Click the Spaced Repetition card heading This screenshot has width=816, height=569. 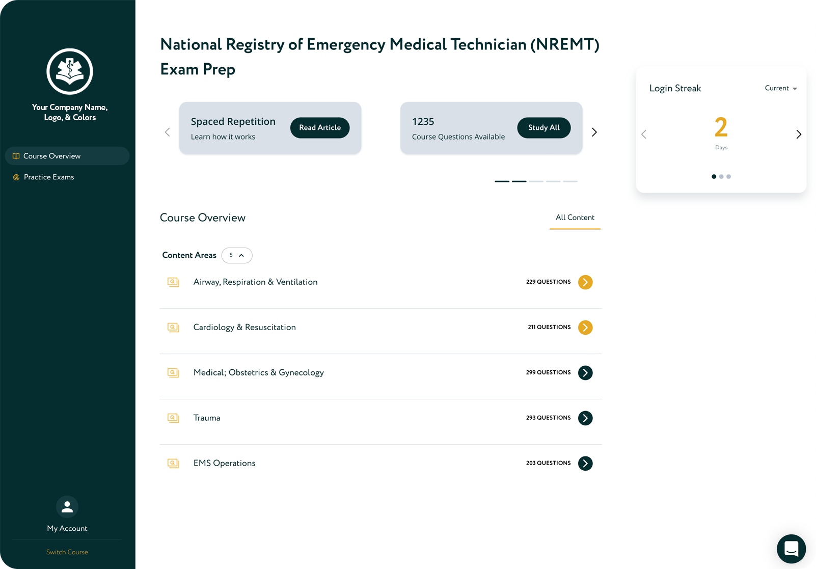point(233,122)
